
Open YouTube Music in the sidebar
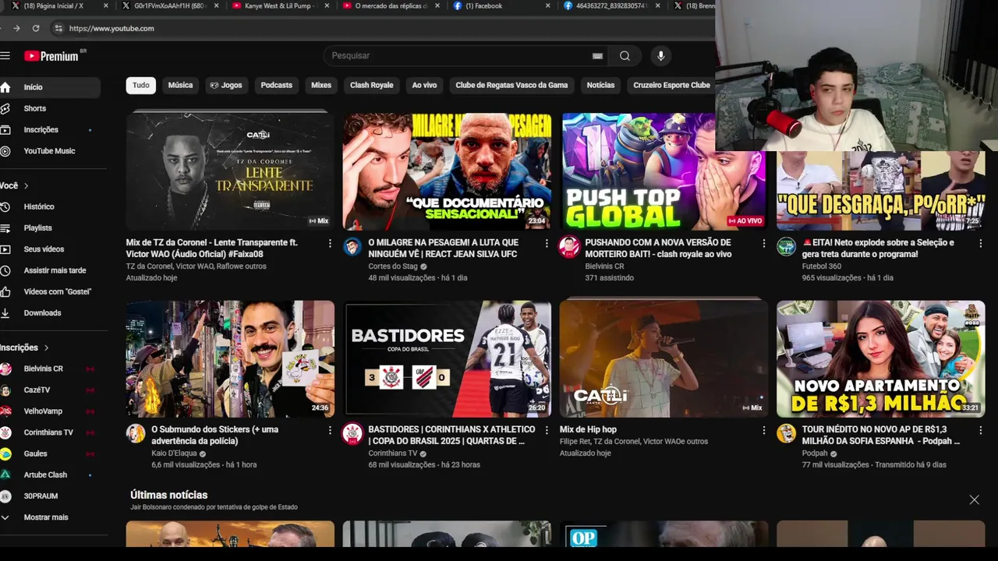(x=50, y=151)
